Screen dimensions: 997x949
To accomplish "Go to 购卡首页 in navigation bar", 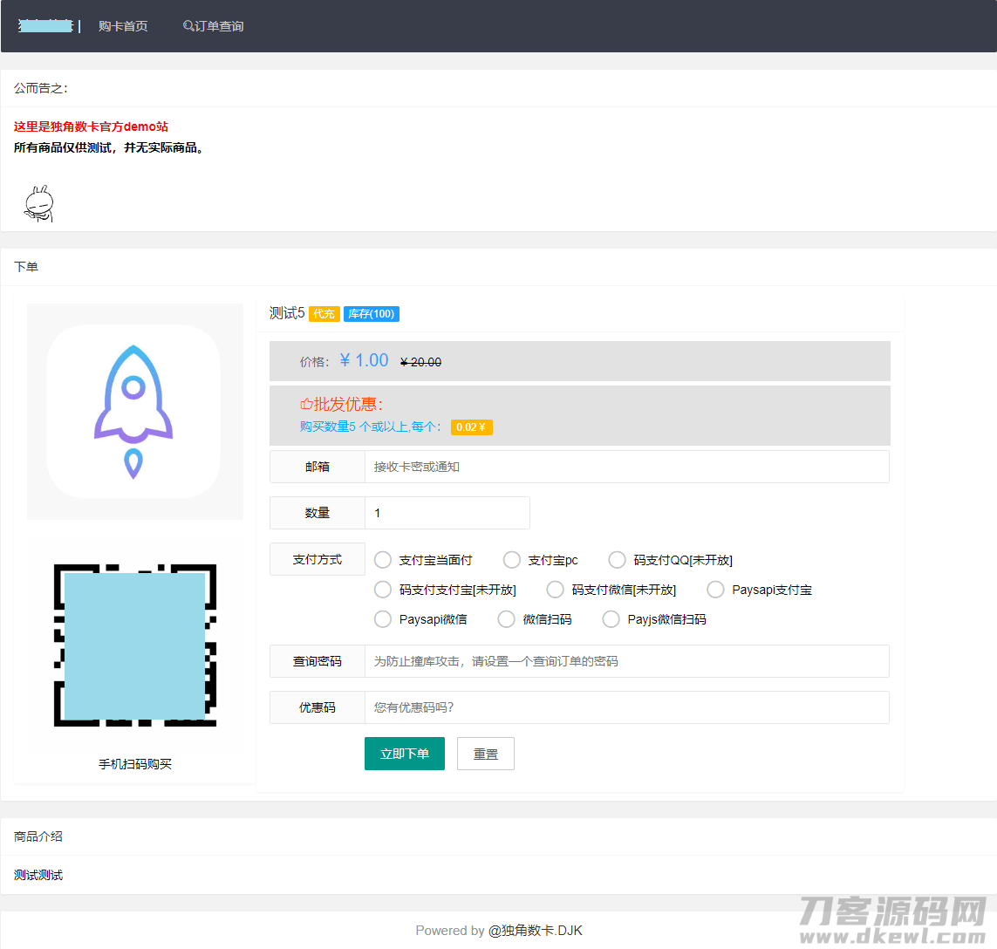I will point(123,26).
